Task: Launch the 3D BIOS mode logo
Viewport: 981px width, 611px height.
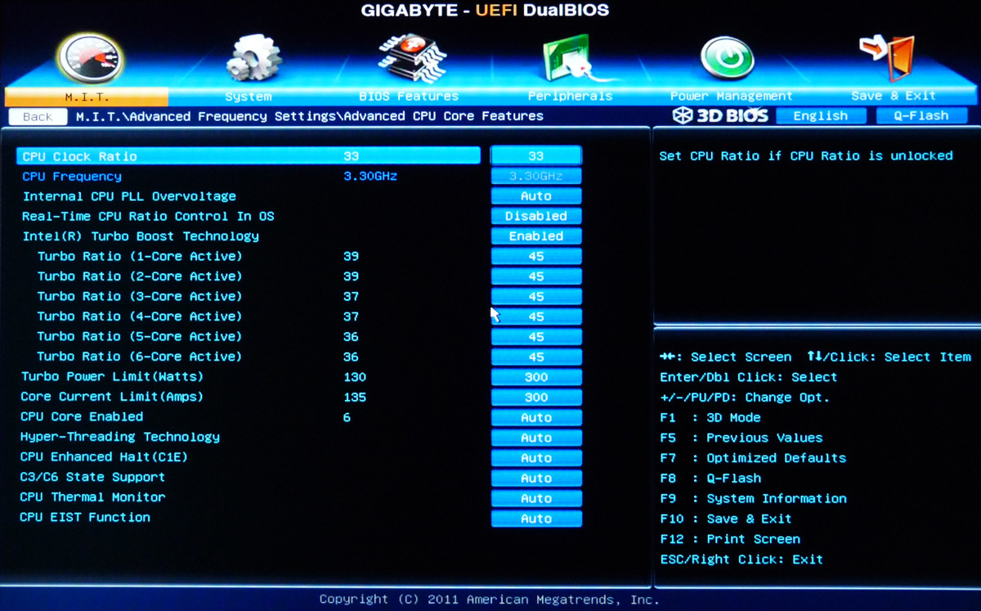Action: [720, 116]
